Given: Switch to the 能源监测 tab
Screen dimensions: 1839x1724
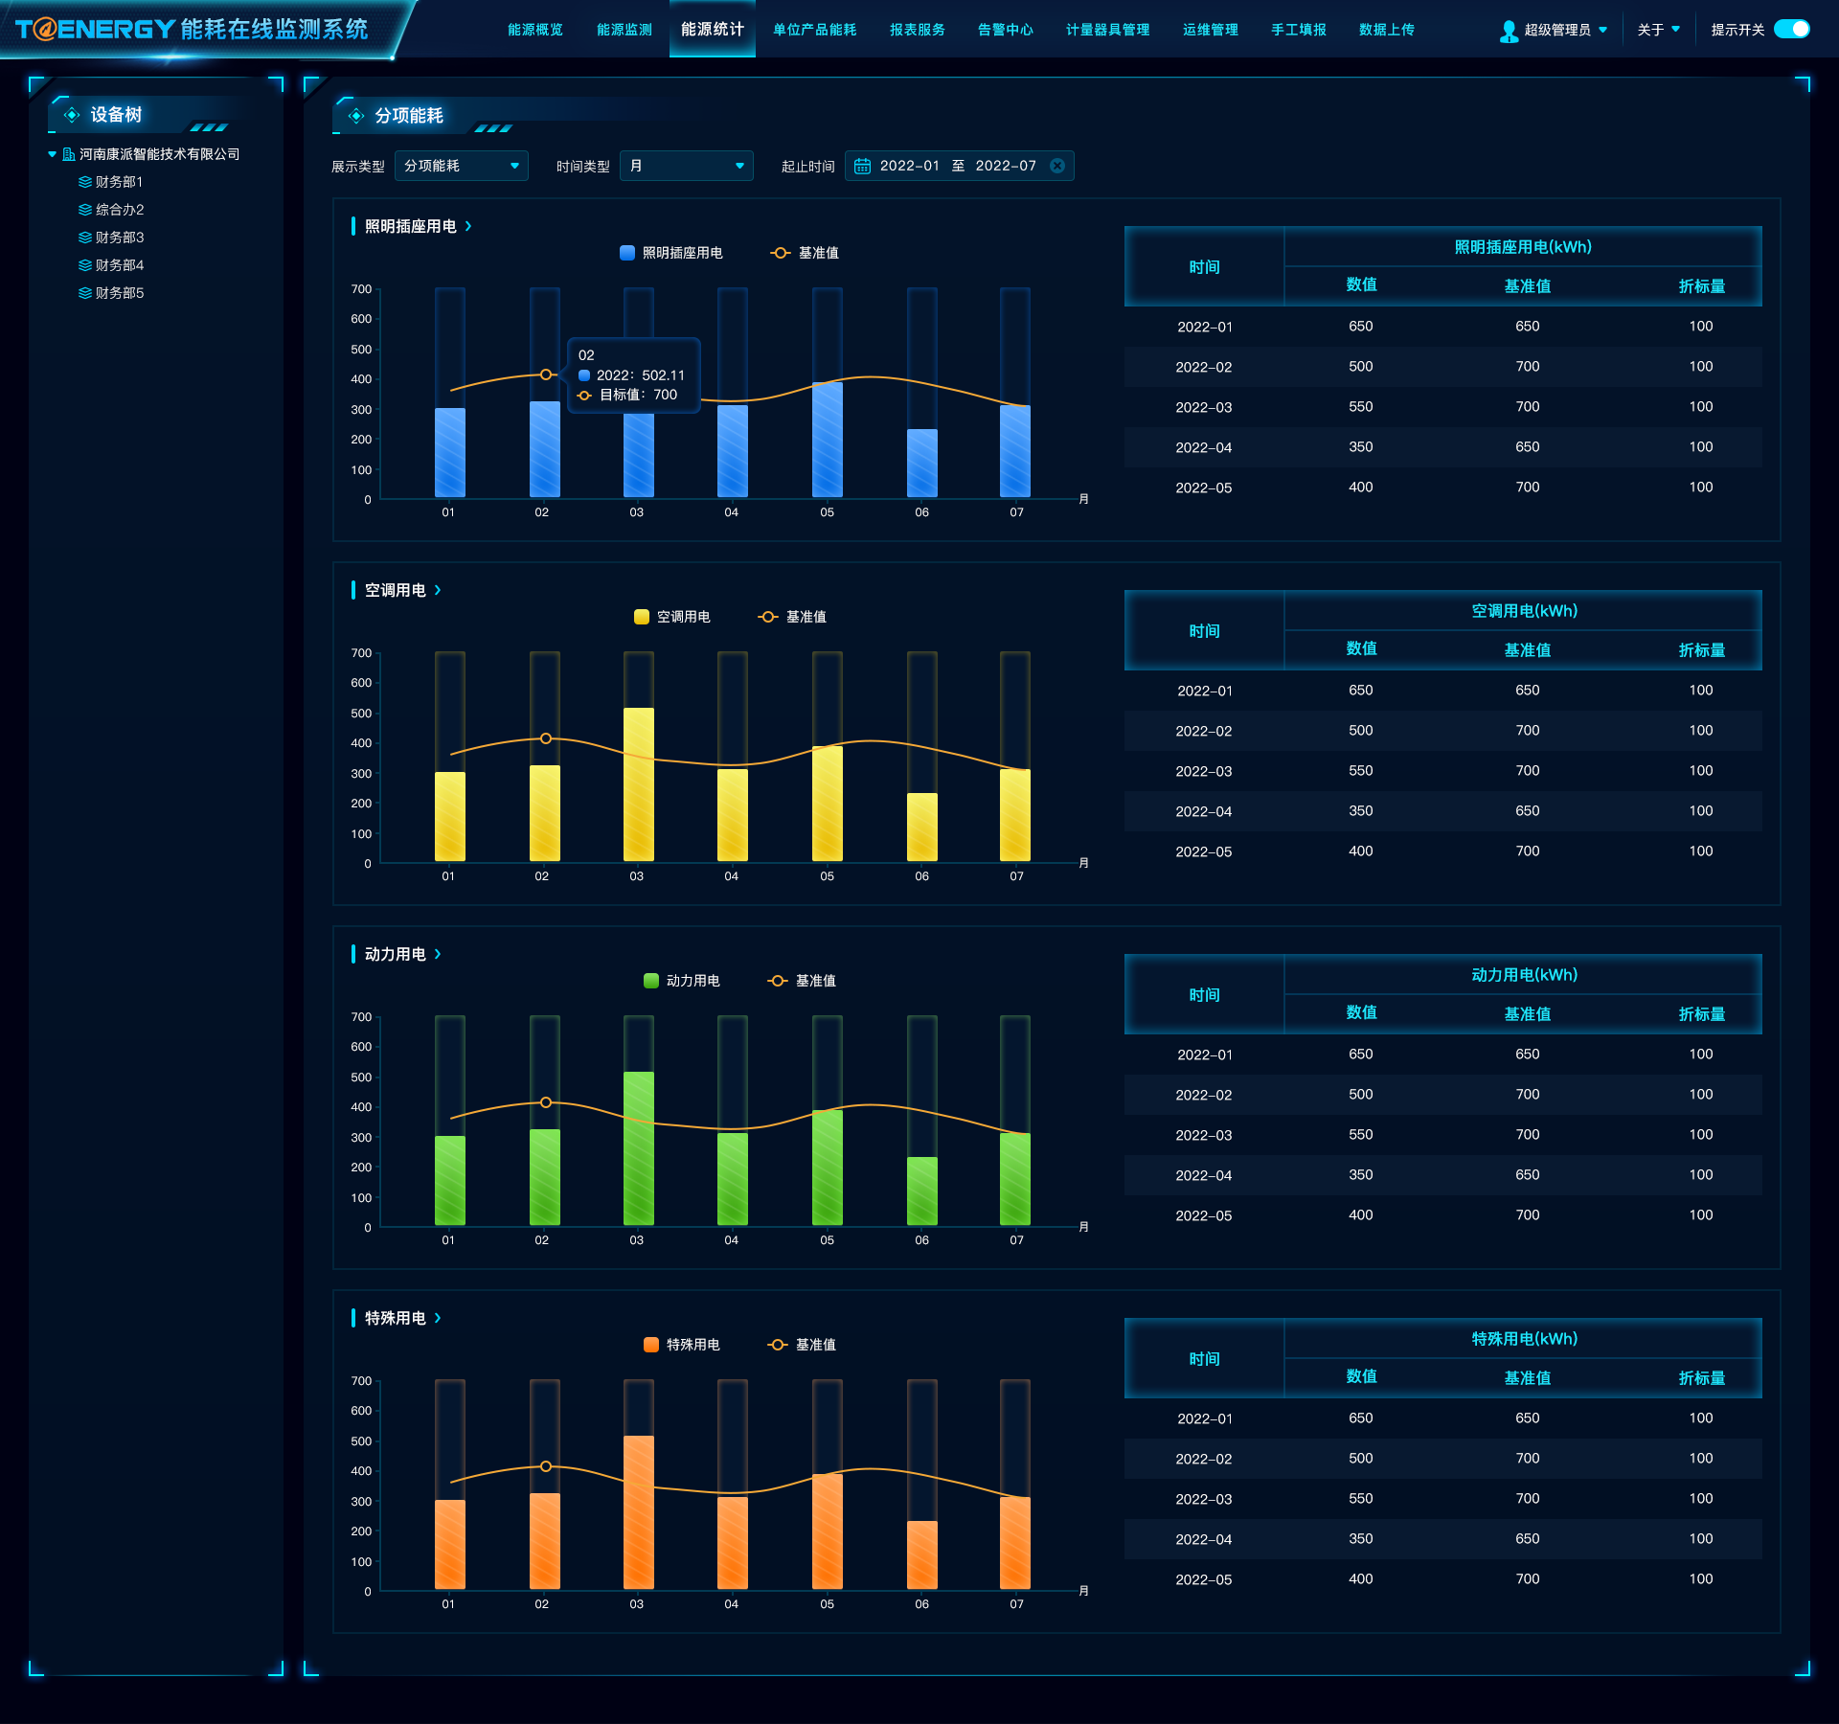Looking at the screenshot, I should (624, 30).
